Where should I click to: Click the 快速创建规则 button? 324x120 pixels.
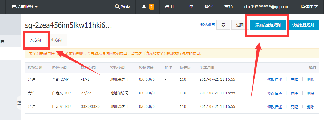(303, 25)
